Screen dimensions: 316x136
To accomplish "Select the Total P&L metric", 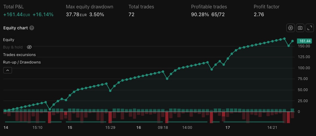I will click(13, 7).
